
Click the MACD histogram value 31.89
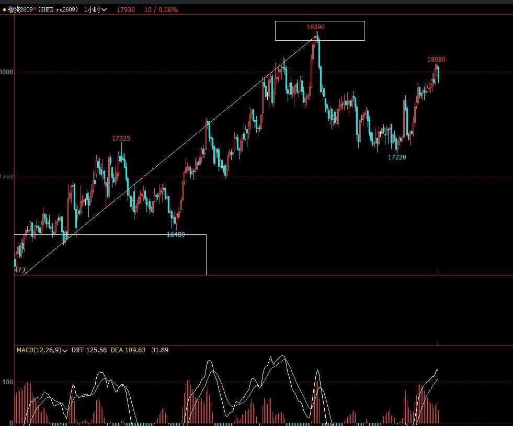(x=160, y=350)
